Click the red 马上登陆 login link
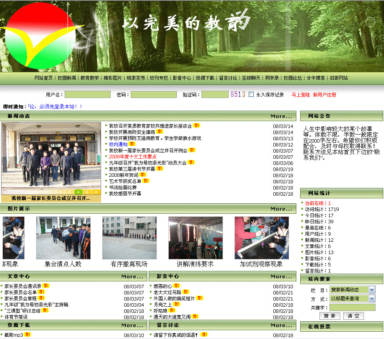The width and height of the screenshot is (384, 339). coord(301,95)
